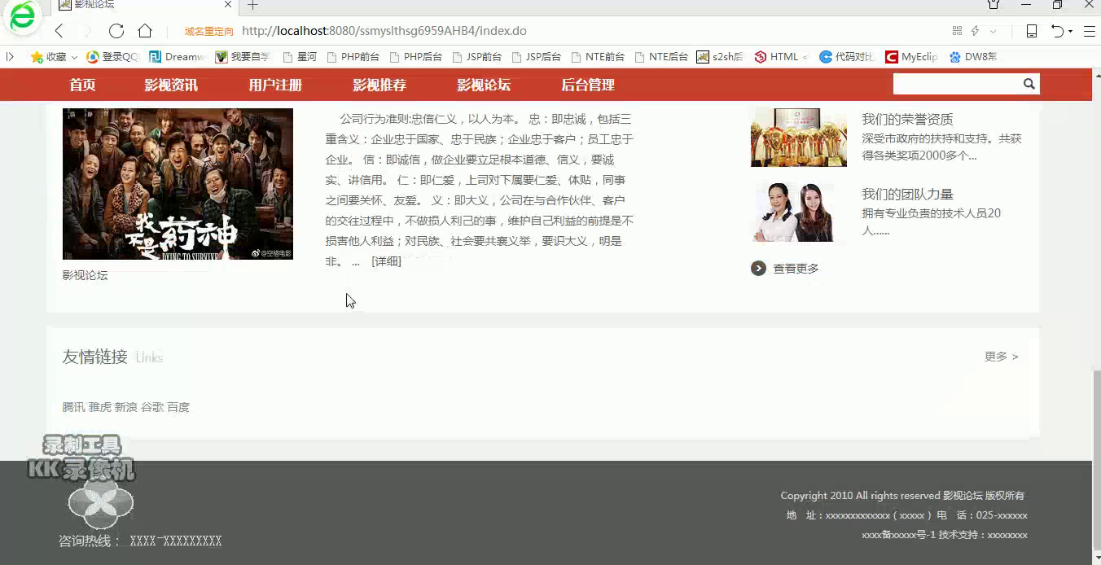The image size is (1101, 565).
Task: Open the browser main menu icon
Action: click(x=1090, y=31)
